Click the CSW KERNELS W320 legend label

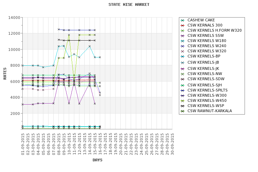click(x=207, y=51)
